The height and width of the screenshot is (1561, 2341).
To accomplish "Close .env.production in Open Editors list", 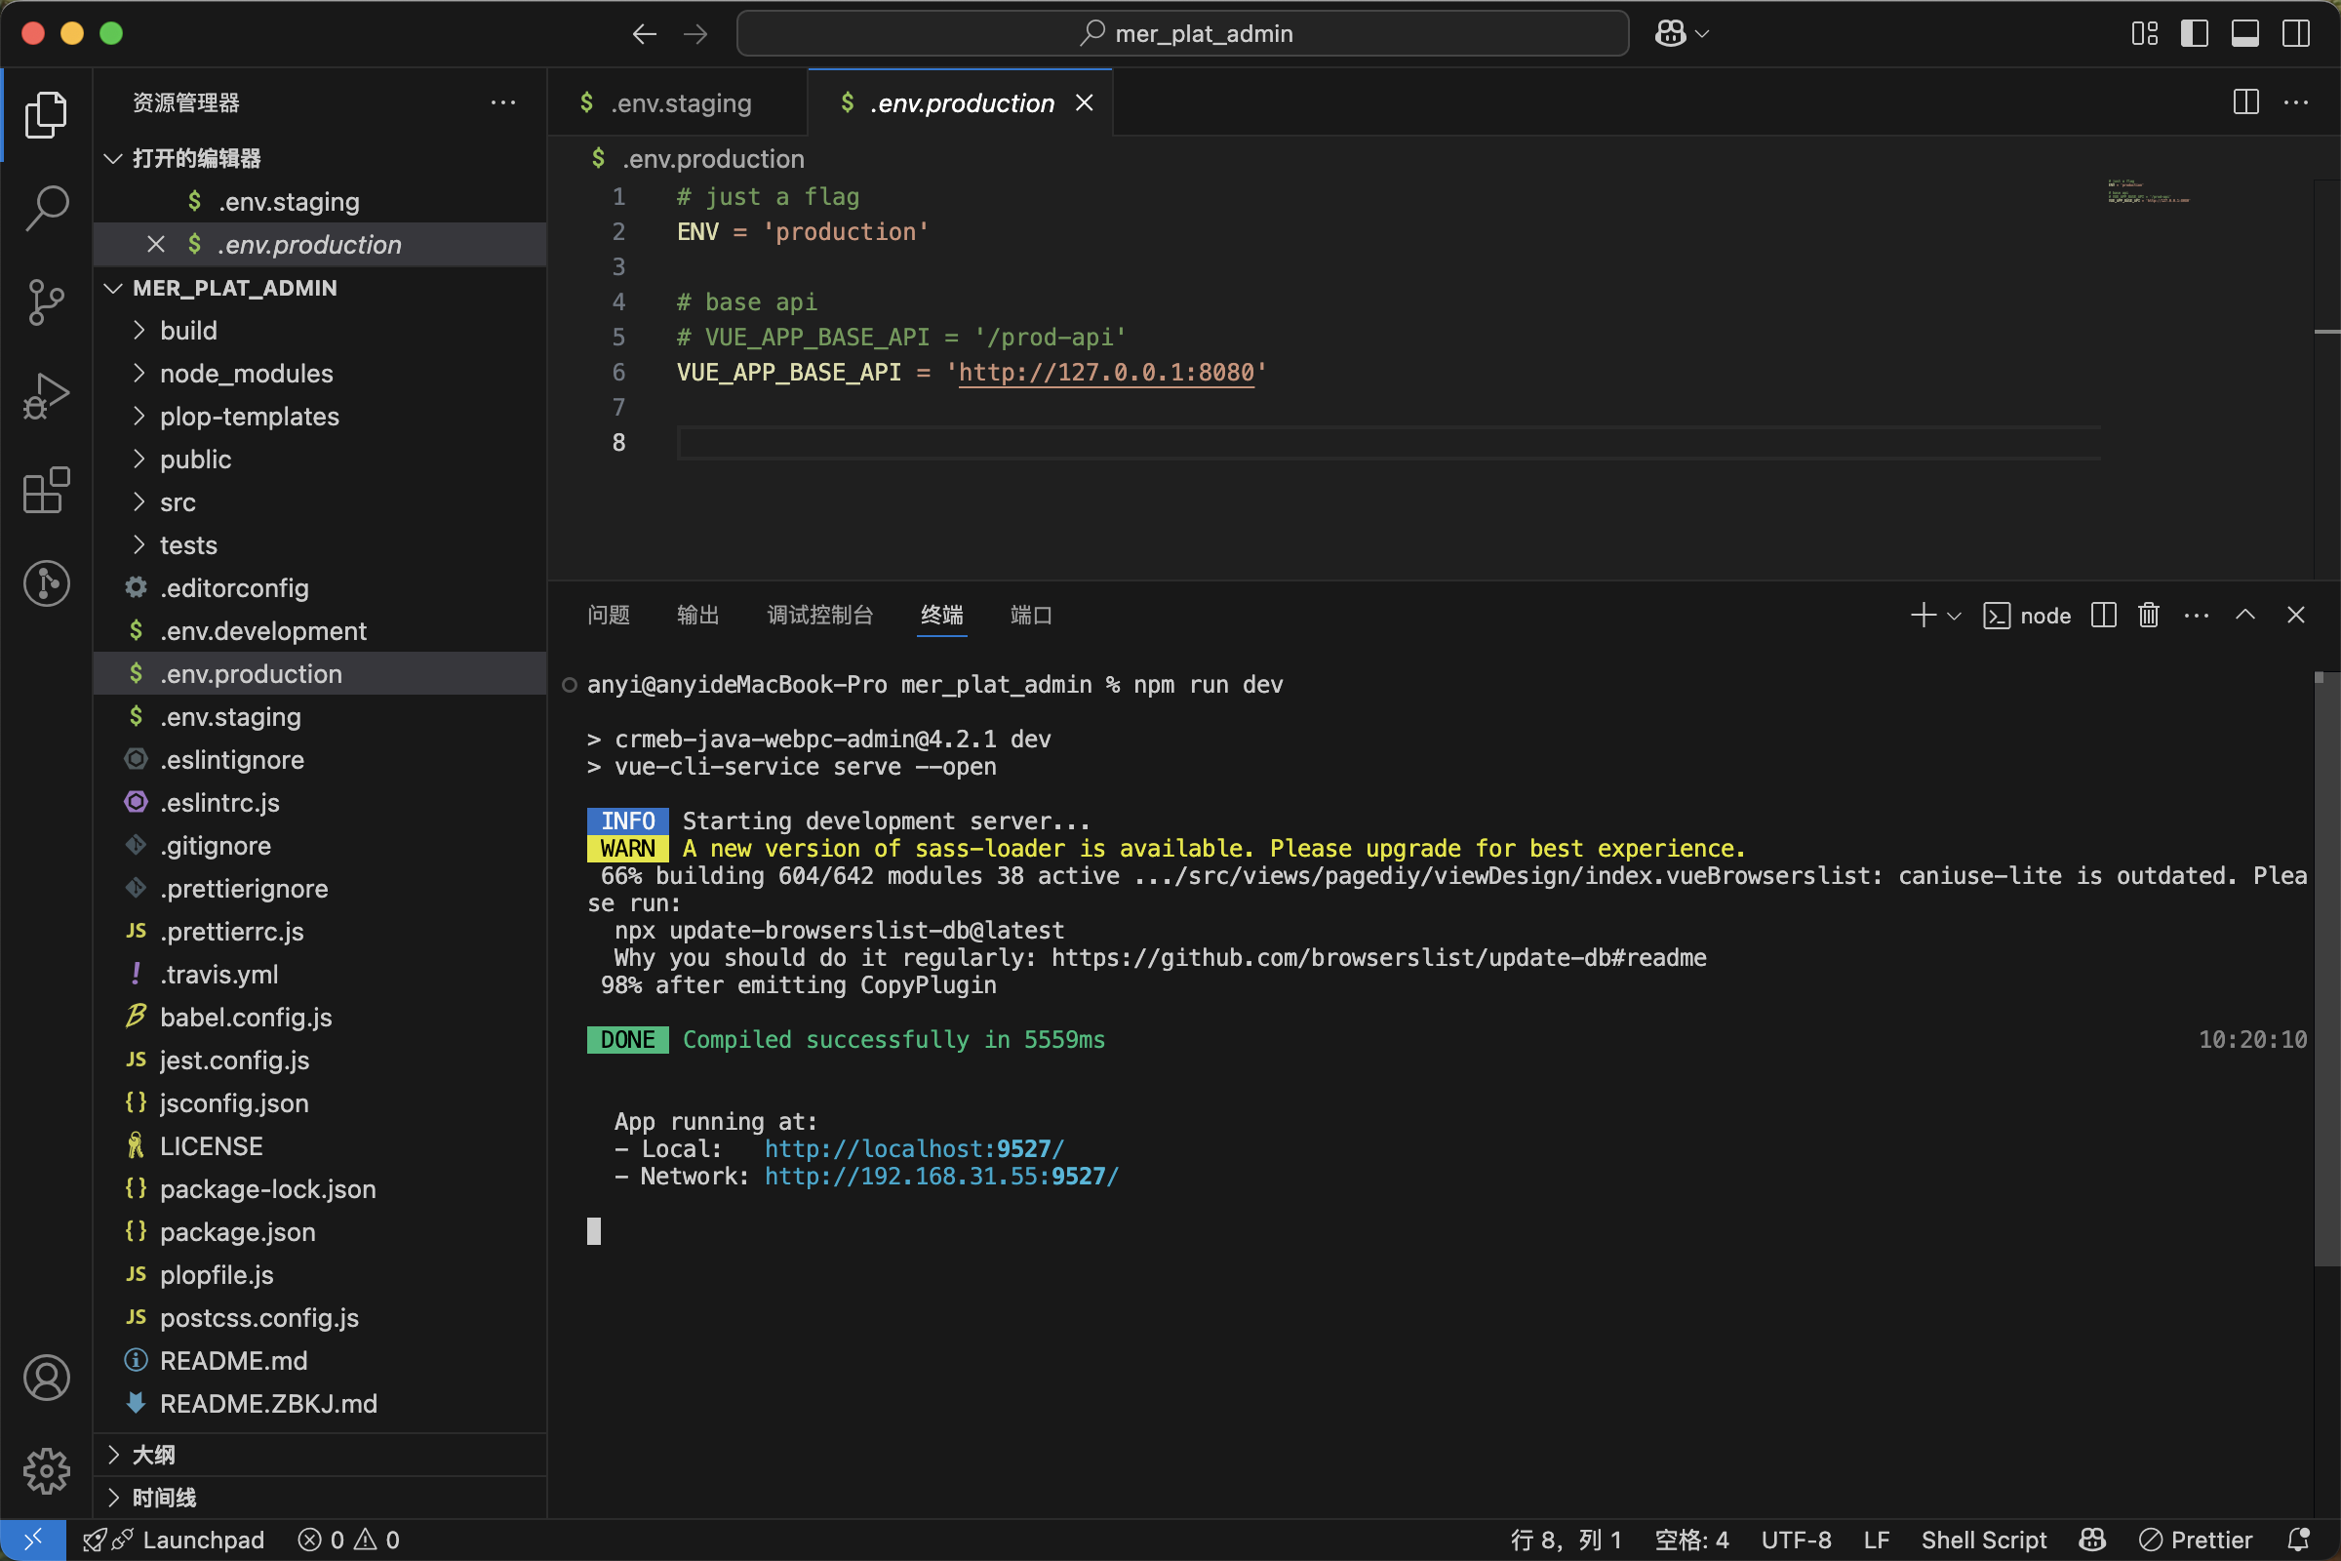I will tap(156, 244).
